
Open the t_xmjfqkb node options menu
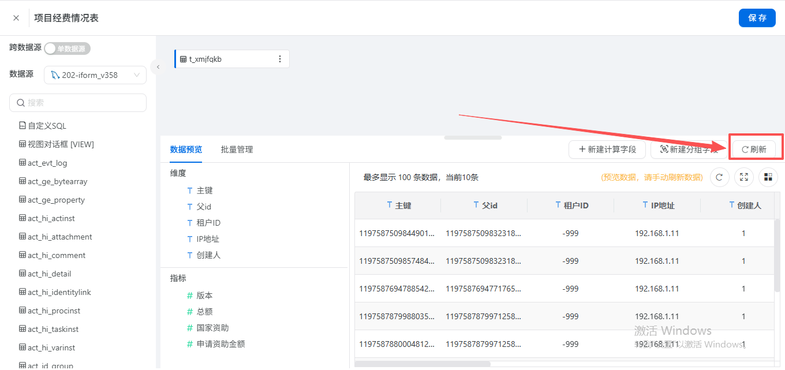tap(280, 59)
